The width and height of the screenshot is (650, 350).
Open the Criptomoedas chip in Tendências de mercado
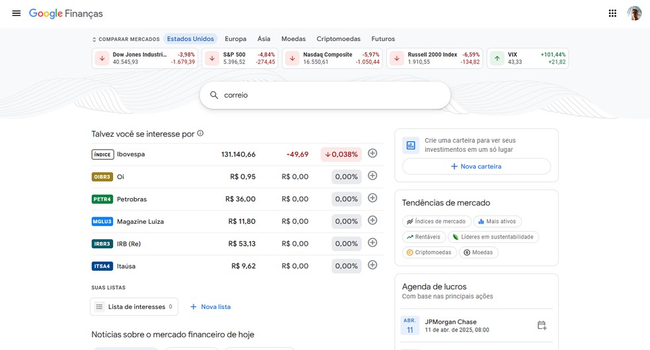429,252
